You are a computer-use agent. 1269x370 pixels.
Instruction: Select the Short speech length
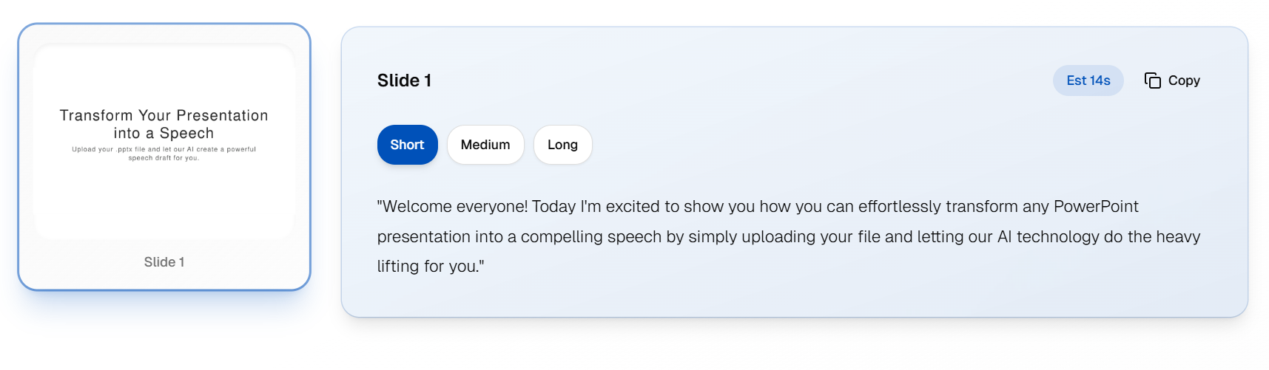(x=407, y=145)
